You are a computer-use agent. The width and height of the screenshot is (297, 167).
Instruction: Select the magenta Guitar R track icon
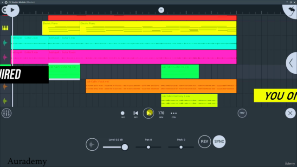coord(5,57)
